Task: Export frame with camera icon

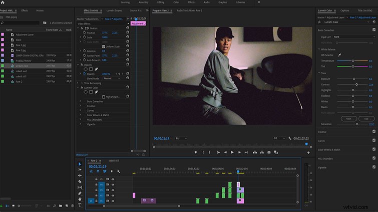Action: point(269,152)
